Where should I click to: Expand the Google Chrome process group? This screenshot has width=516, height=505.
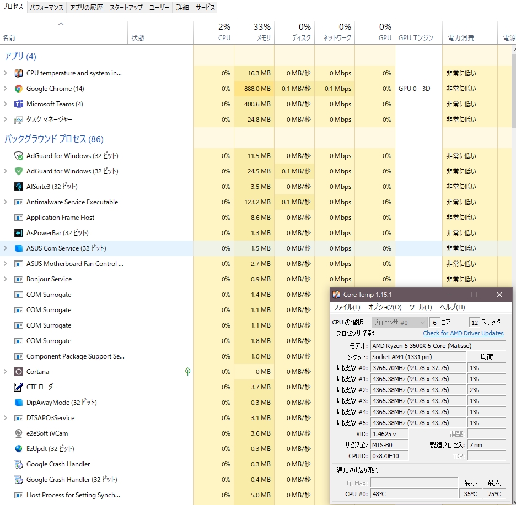click(6, 89)
